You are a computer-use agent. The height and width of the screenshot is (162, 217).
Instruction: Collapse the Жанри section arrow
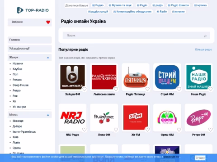48,58
